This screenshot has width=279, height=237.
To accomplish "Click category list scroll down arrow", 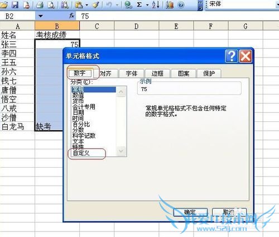I will (x=121, y=150).
